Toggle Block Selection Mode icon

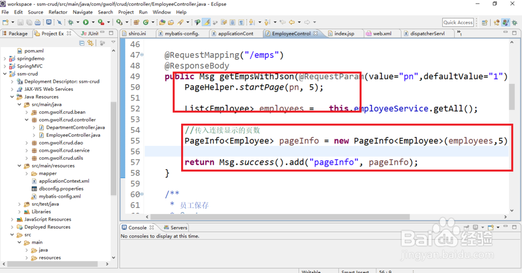coord(232,22)
